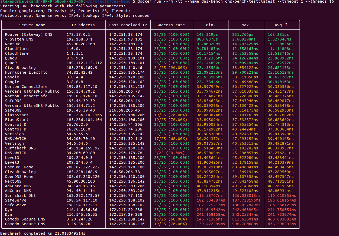Click the average value 463.893092ms

[282, 219]
